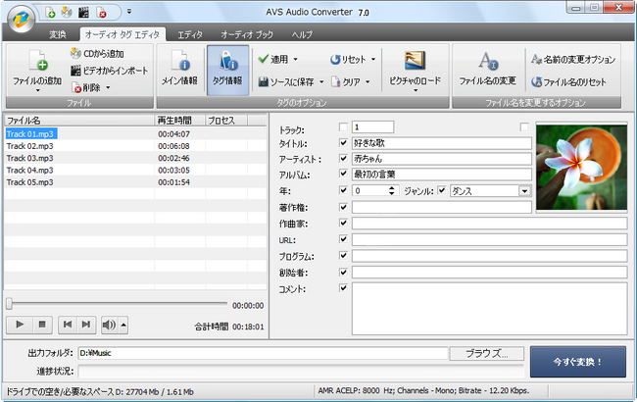Click ファイル名の変更 rename icon

(488, 61)
